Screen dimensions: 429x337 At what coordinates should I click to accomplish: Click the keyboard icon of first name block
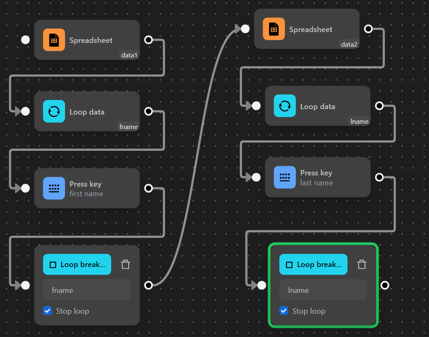click(x=54, y=188)
